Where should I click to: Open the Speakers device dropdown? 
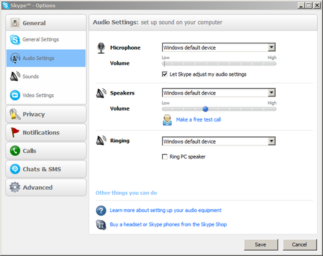tap(271, 92)
